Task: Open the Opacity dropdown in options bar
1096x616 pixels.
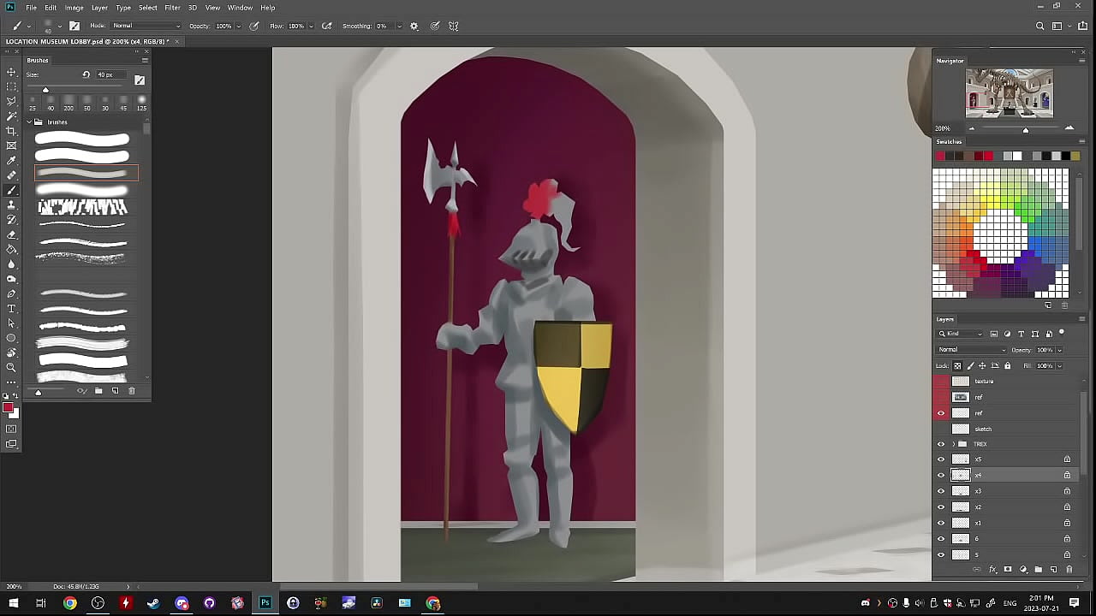Action: pos(239,26)
